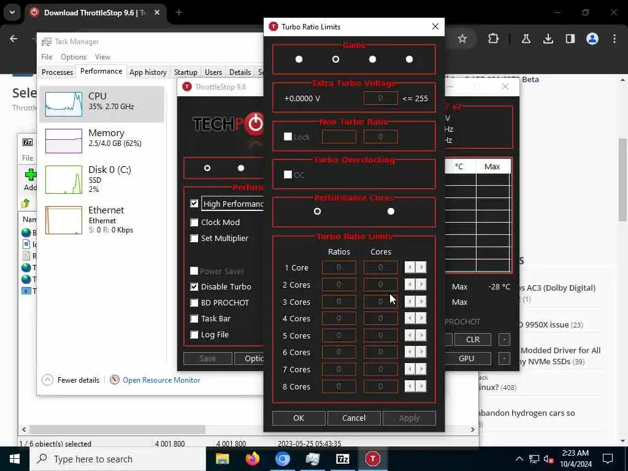Tick the Non Turbo Ratio Lock checkbox
The image size is (628, 471).
click(x=288, y=137)
